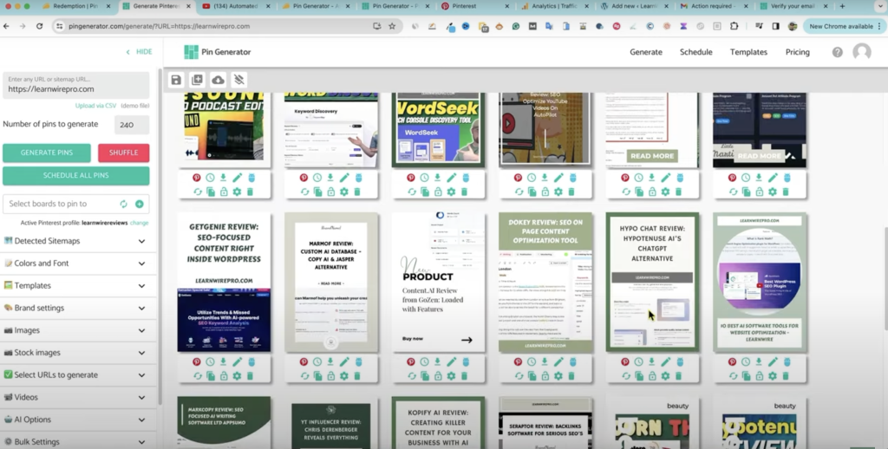This screenshot has height=449, width=888.
Task: Duplicate the Dokey Review pin
Action: click(x=532, y=376)
